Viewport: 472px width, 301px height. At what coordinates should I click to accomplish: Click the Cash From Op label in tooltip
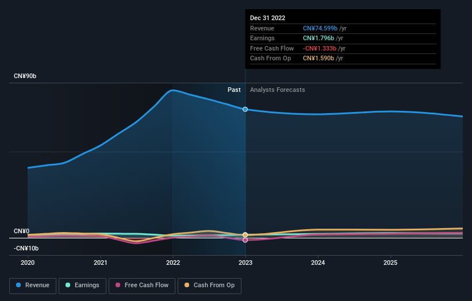click(271, 59)
